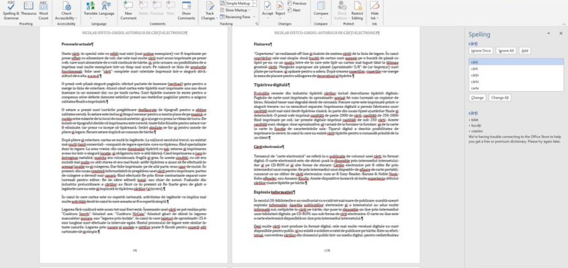Click the Change button
The width and height of the screenshot is (568, 268).
pyautogui.click(x=477, y=98)
